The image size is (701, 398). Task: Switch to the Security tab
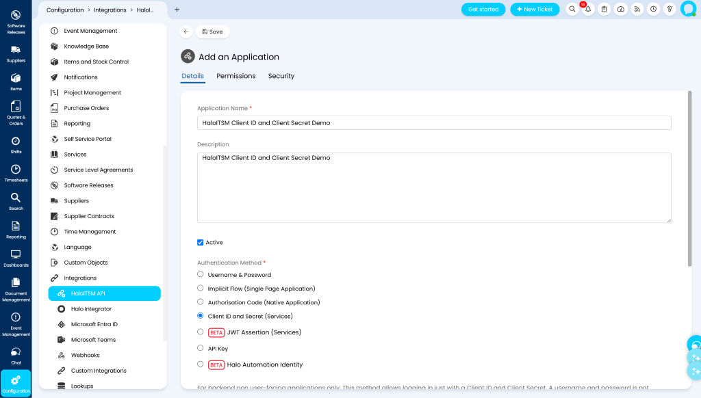281,76
